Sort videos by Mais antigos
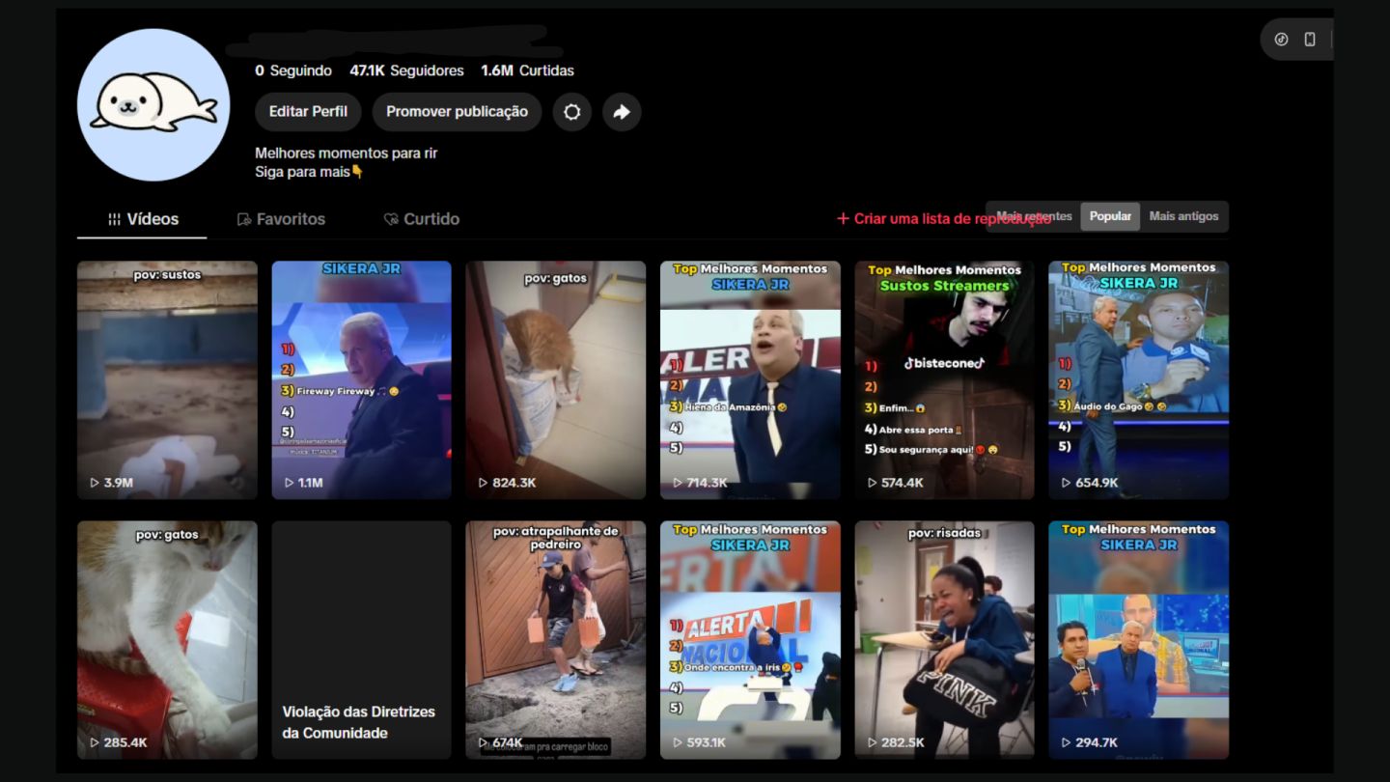Viewport: 1390px width, 782px height. point(1183,216)
